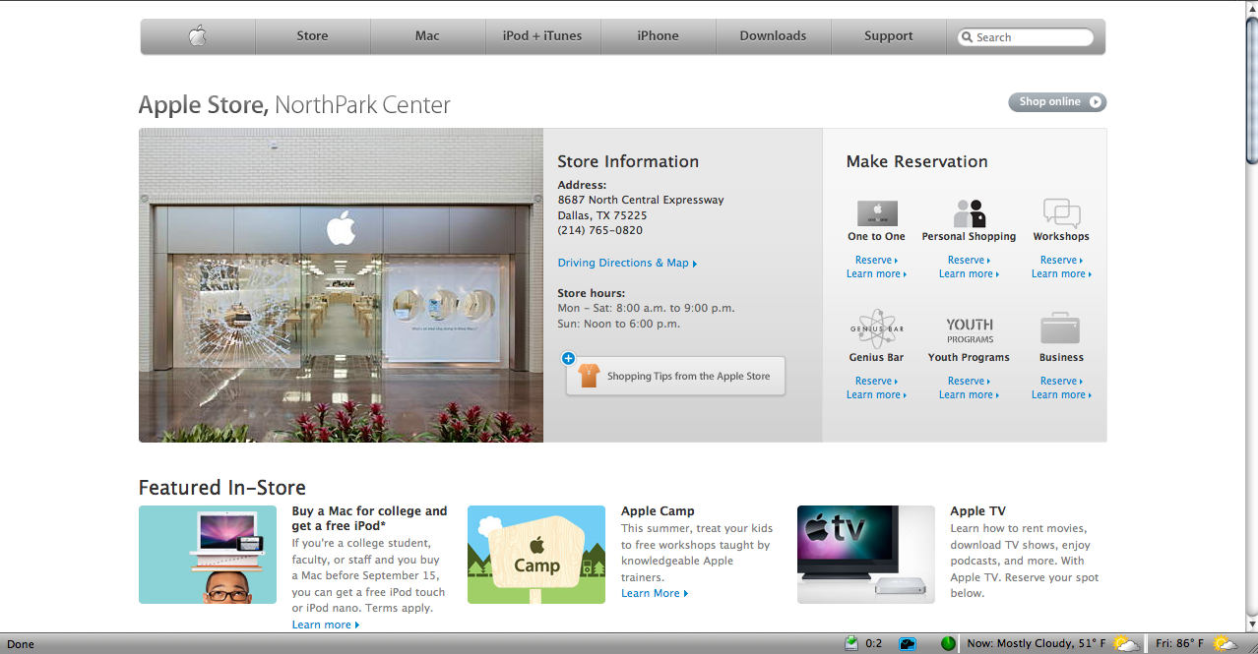1258x654 pixels.
Task: Expand the blue plus on Shopping Tips
Action: (x=568, y=359)
